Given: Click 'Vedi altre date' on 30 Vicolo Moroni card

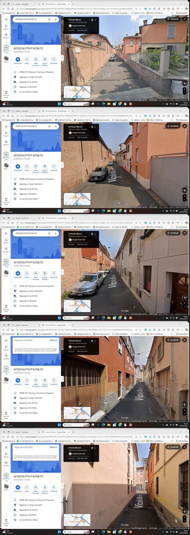Looking at the screenshot, I should click(x=82, y=137).
